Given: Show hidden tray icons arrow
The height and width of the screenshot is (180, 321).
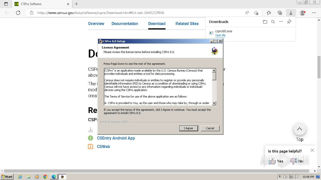Looking at the screenshot, I should (x=280, y=177).
